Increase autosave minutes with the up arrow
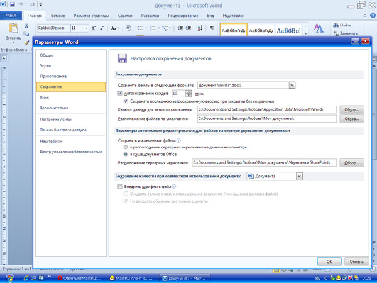 [x=189, y=91]
